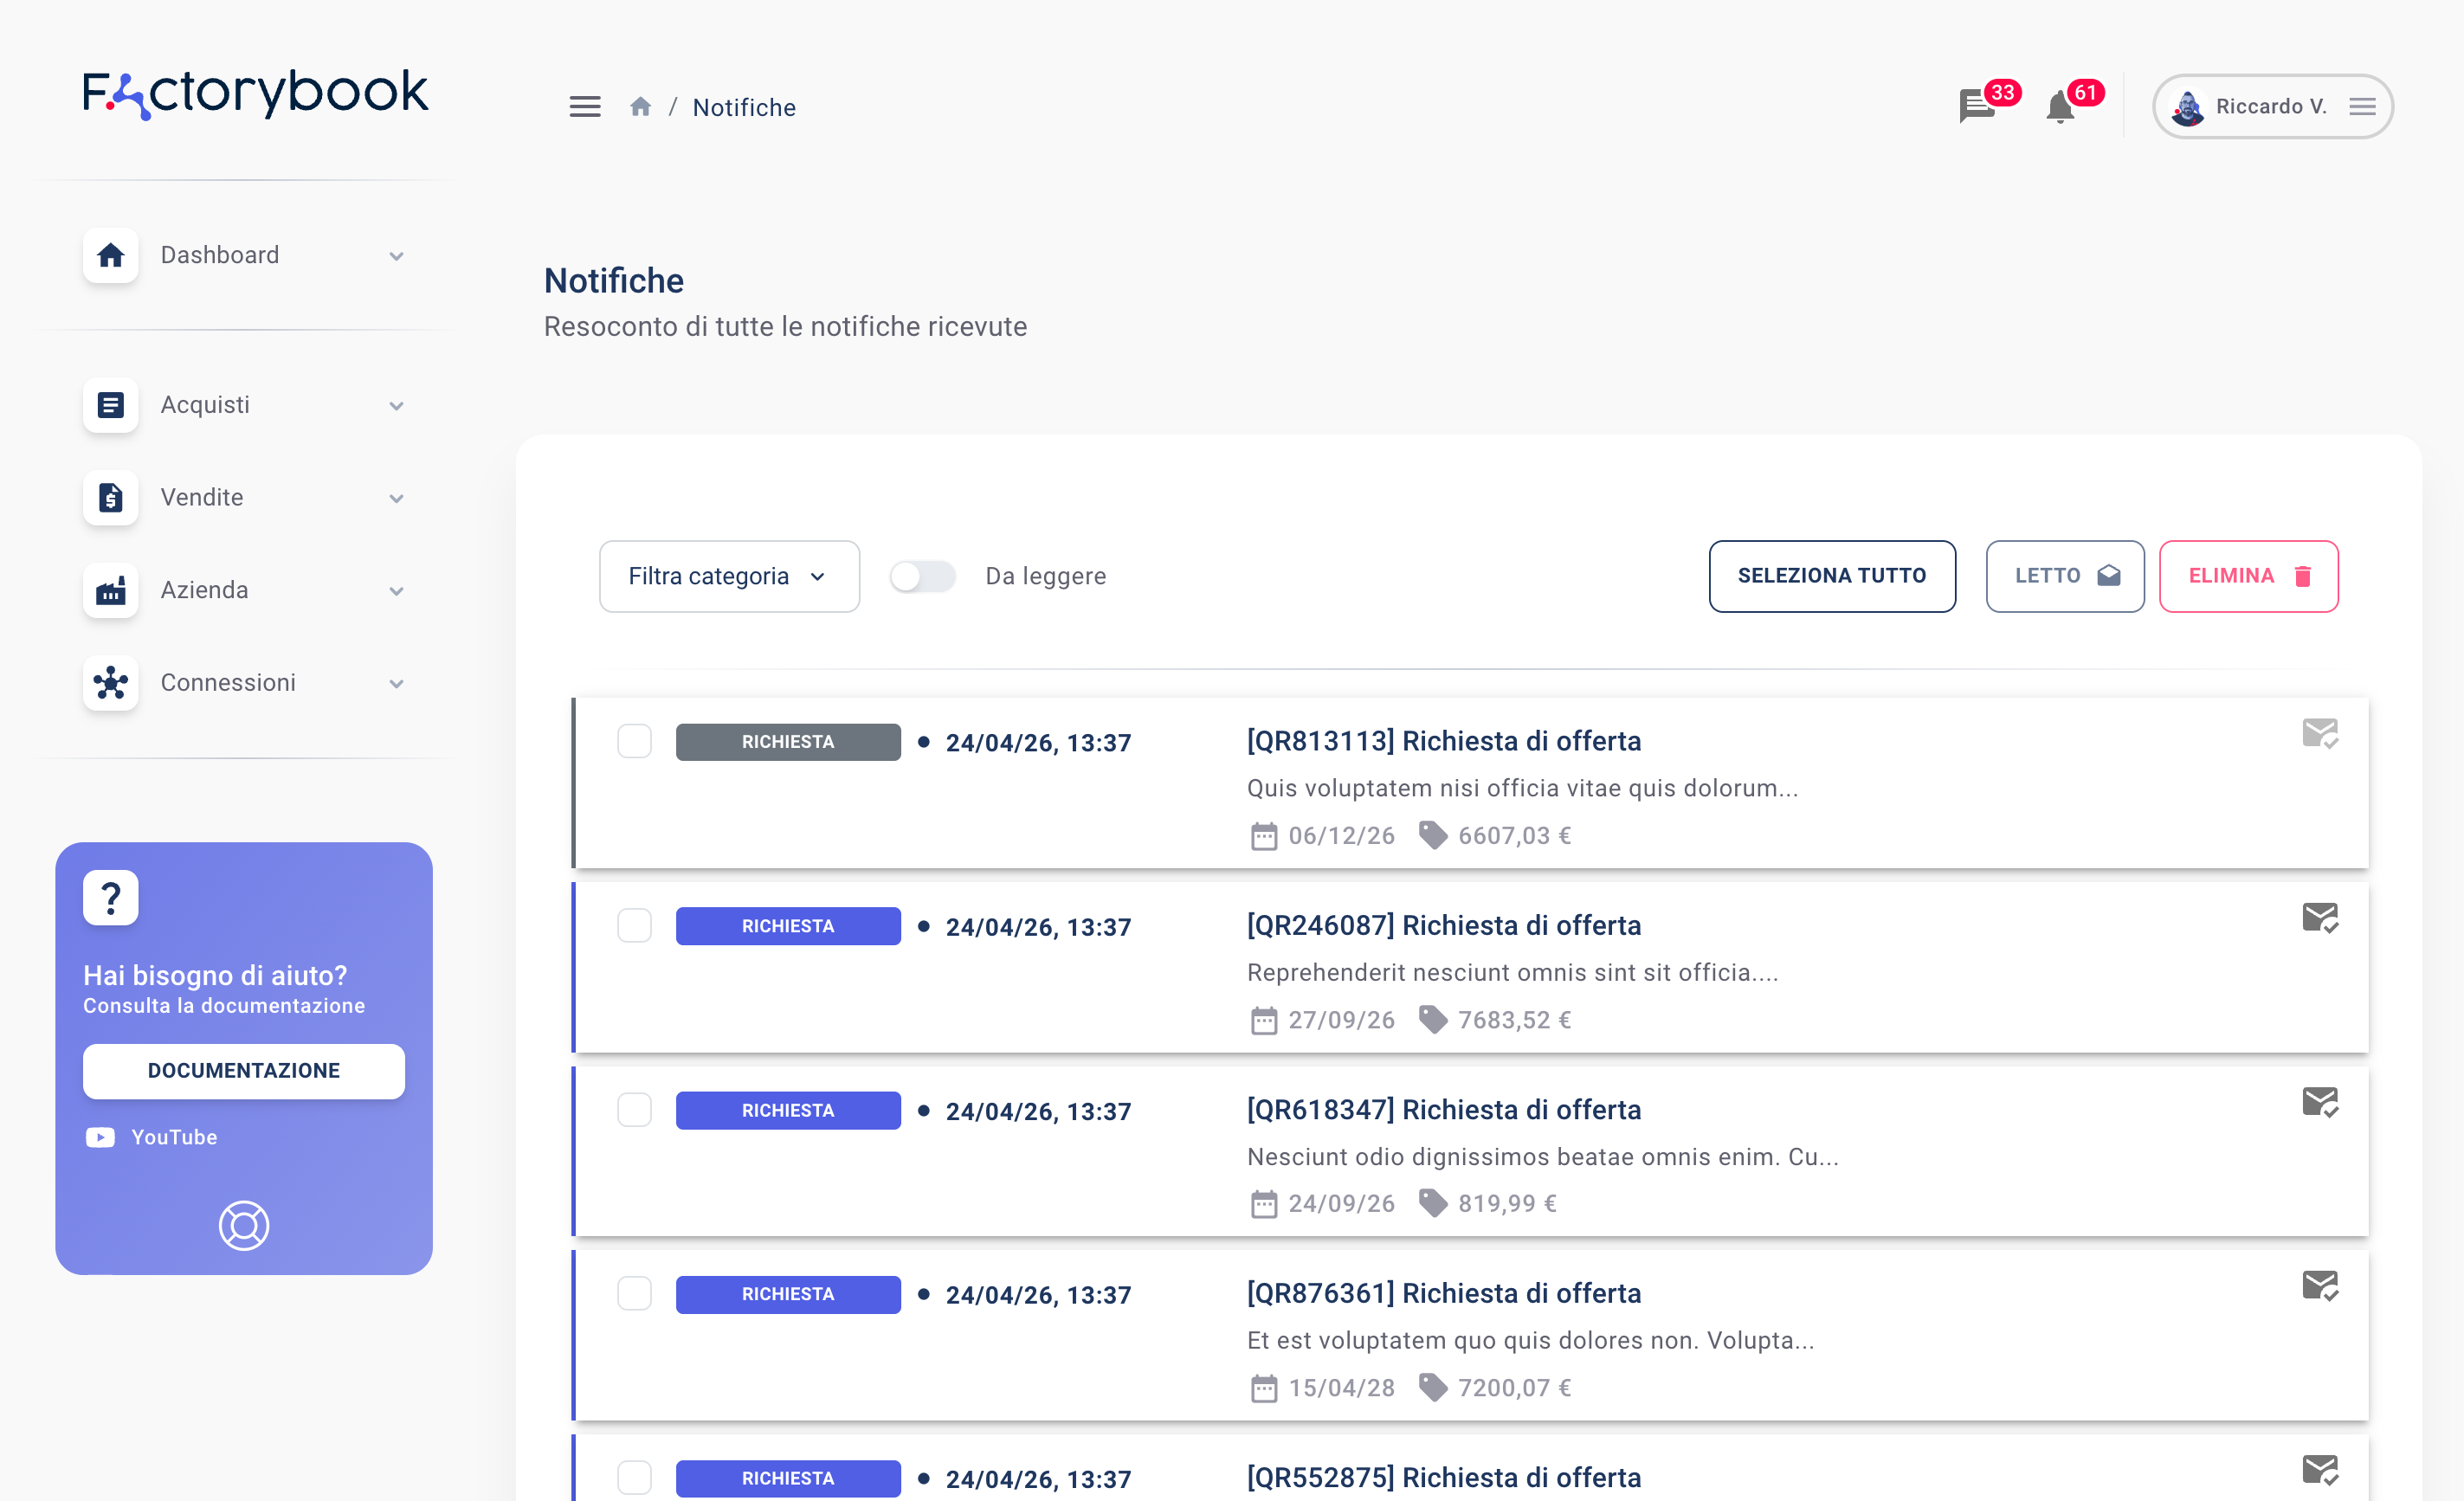Select the QR618347 notification checkbox

(634, 1110)
